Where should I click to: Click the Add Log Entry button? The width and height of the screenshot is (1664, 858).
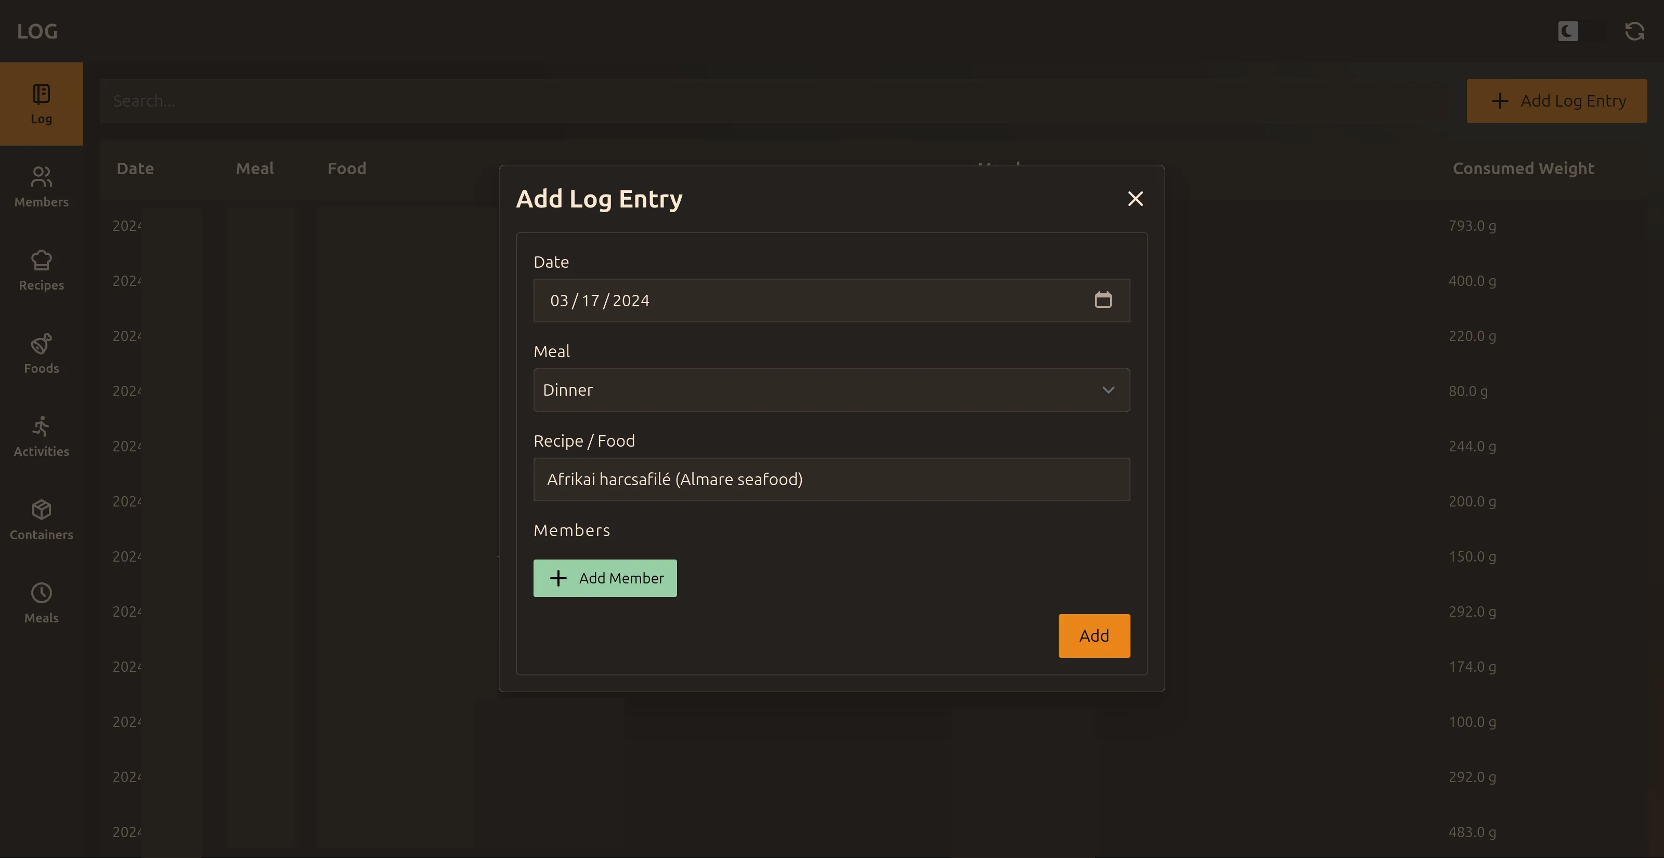(x=1558, y=101)
